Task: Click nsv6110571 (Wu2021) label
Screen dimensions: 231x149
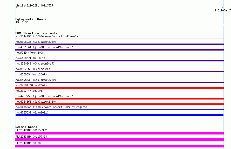Action: point(30,58)
